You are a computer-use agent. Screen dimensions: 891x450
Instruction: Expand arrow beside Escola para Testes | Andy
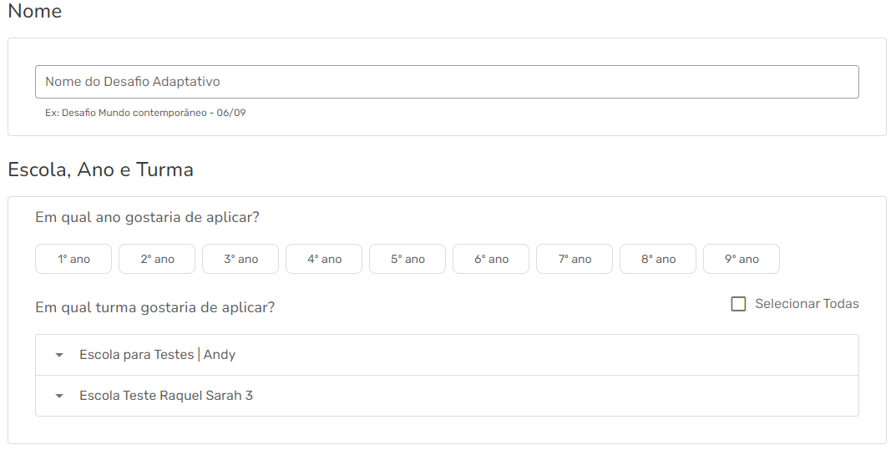coord(58,355)
